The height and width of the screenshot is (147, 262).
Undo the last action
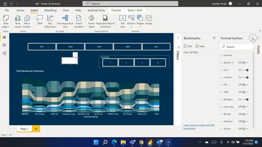tap(11, 4)
